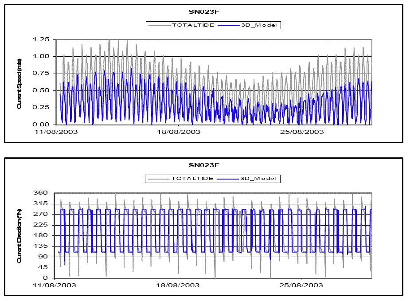This screenshot has width=410, height=301.
Task: Select TOTALTIDE legend entry in direction chart
Action: point(193,178)
